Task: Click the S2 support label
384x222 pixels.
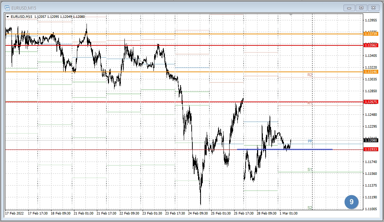Action: tap(310, 207)
